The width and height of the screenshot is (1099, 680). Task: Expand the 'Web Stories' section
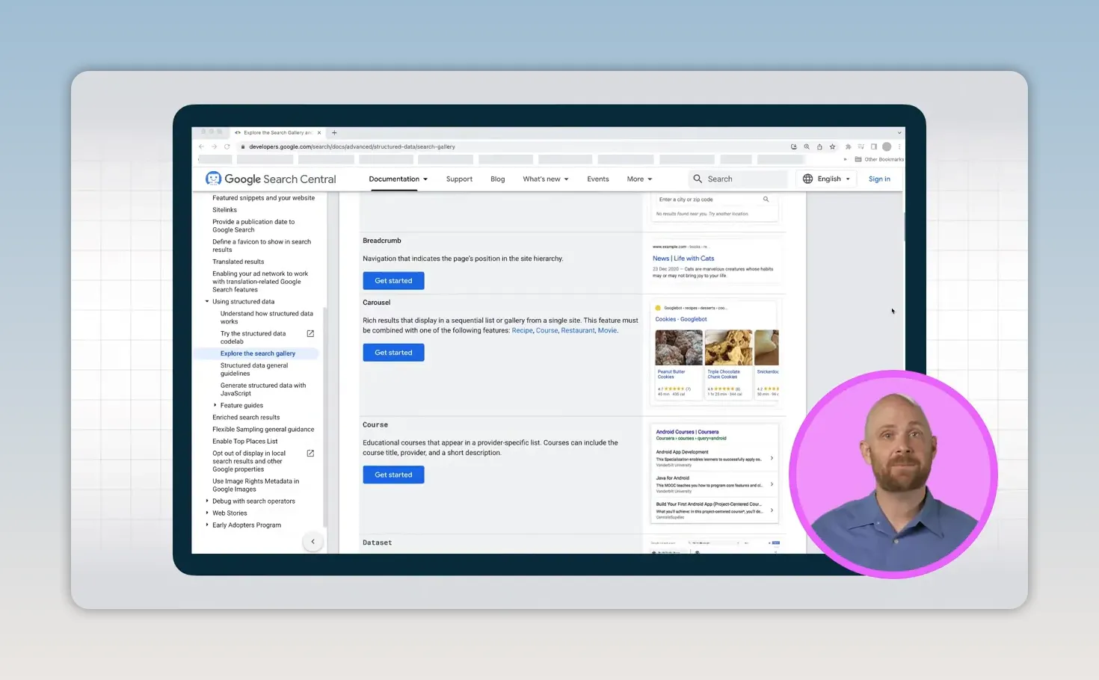[x=207, y=513]
